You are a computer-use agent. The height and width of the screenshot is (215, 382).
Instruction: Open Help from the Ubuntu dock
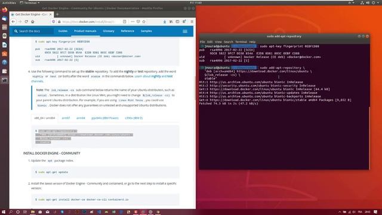5,62
